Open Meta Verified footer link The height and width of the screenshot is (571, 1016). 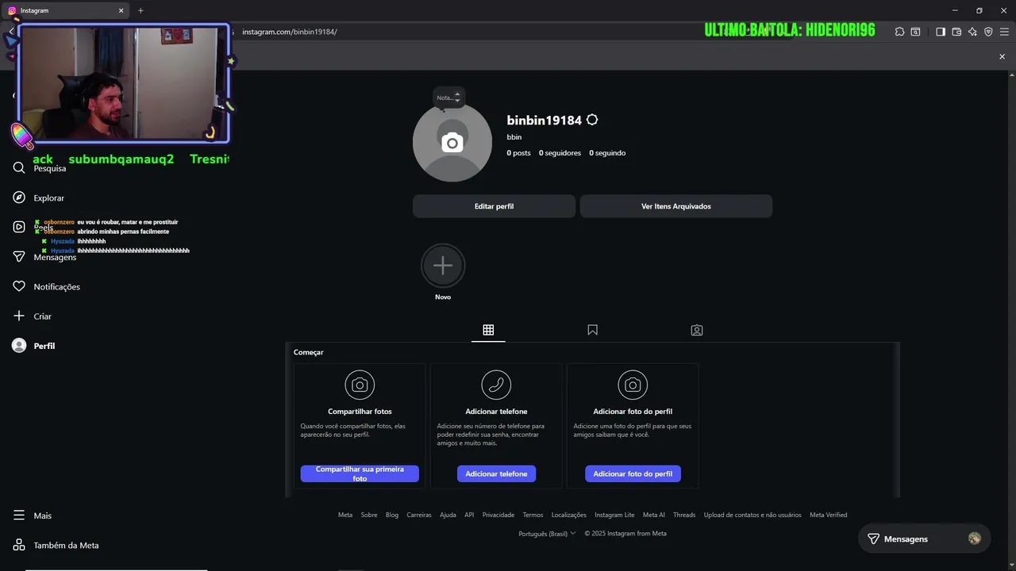point(828,515)
